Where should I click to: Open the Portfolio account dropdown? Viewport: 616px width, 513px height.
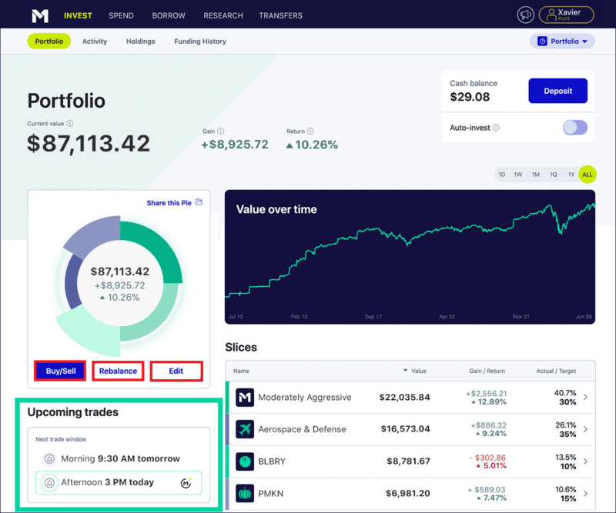[x=562, y=42]
